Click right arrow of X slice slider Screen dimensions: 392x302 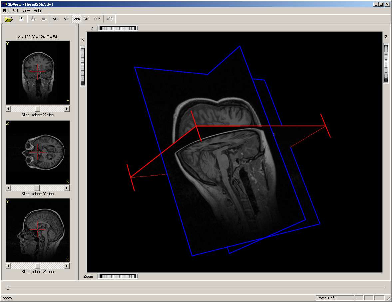point(67,109)
